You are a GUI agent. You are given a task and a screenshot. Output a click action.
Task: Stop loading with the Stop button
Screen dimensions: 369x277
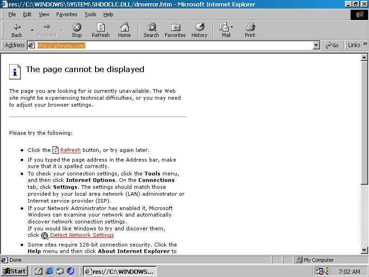pyautogui.click(x=77, y=30)
